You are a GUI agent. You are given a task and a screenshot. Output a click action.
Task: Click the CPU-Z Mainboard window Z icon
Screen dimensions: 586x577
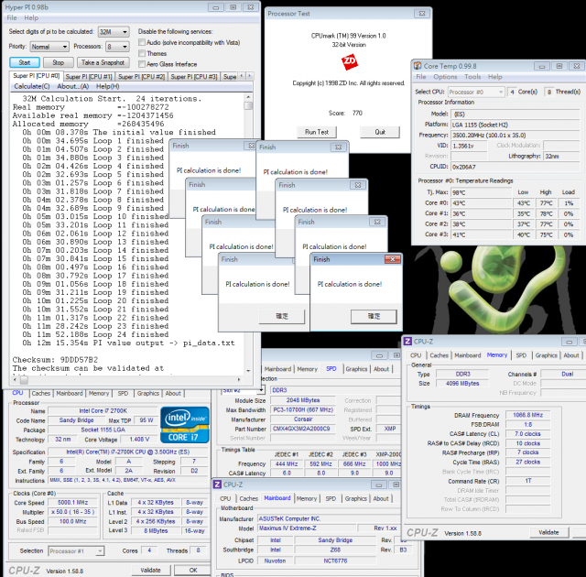tap(217, 484)
